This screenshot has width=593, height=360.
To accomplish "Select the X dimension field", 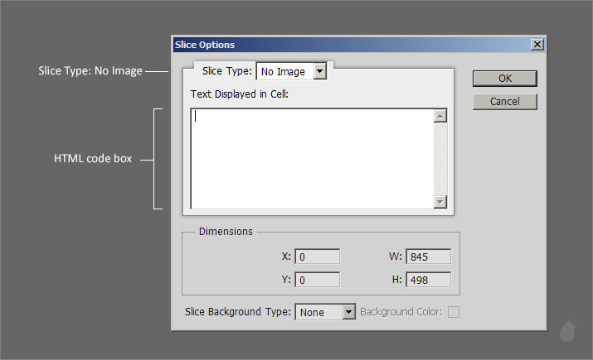I will click(x=317, y=257).
